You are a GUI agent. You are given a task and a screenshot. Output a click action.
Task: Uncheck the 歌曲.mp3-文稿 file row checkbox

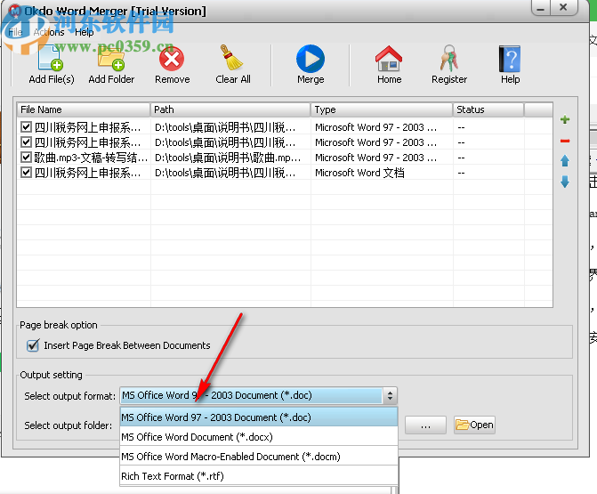coord(26,158)
